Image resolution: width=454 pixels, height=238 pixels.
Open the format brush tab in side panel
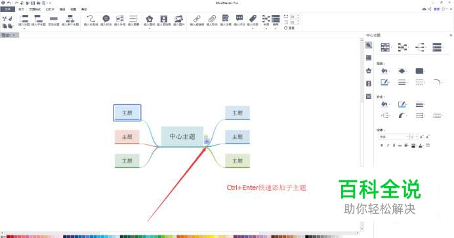369,45
